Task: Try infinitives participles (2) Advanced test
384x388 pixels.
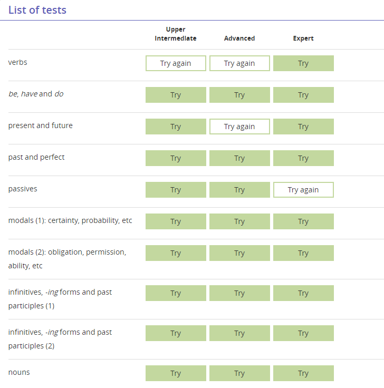Action: pyautogui.click(x=239, y=334)
